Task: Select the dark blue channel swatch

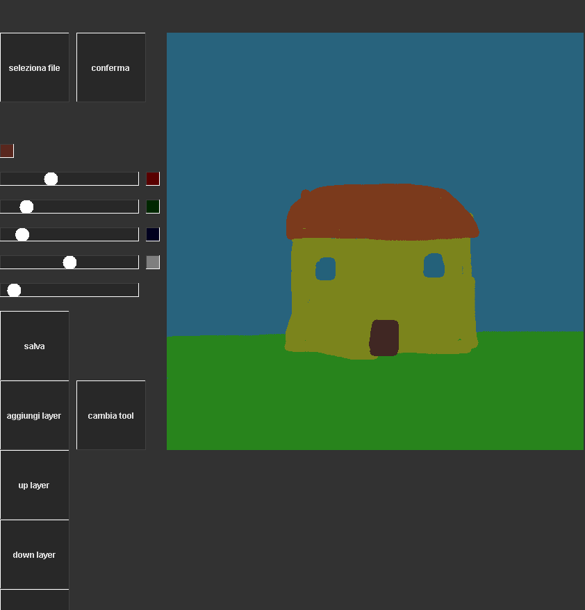Action: 153,234
